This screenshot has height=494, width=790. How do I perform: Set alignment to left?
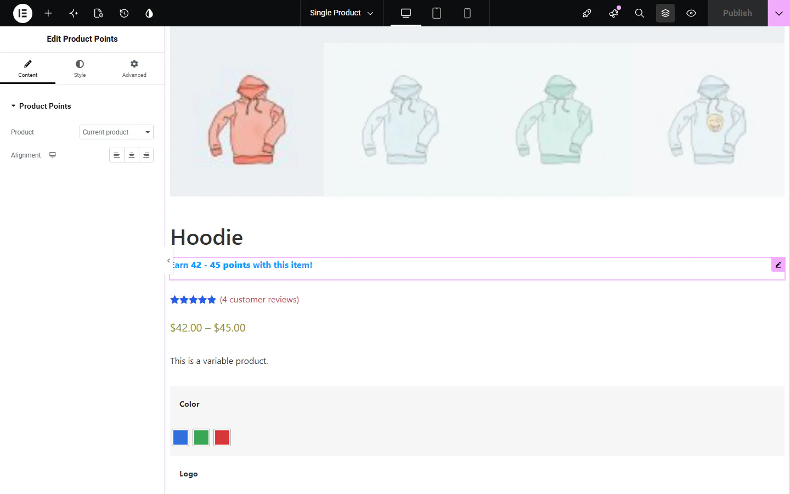click(117, 155)
